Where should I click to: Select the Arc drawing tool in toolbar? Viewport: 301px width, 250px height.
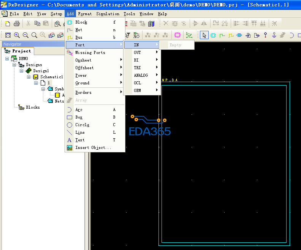pyautogui.click(x=291, y=35)
